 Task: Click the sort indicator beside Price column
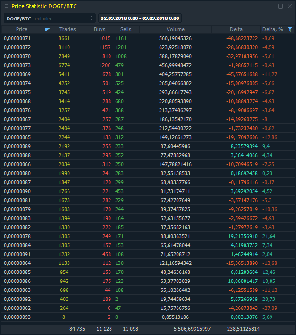[x=47, y=29]
